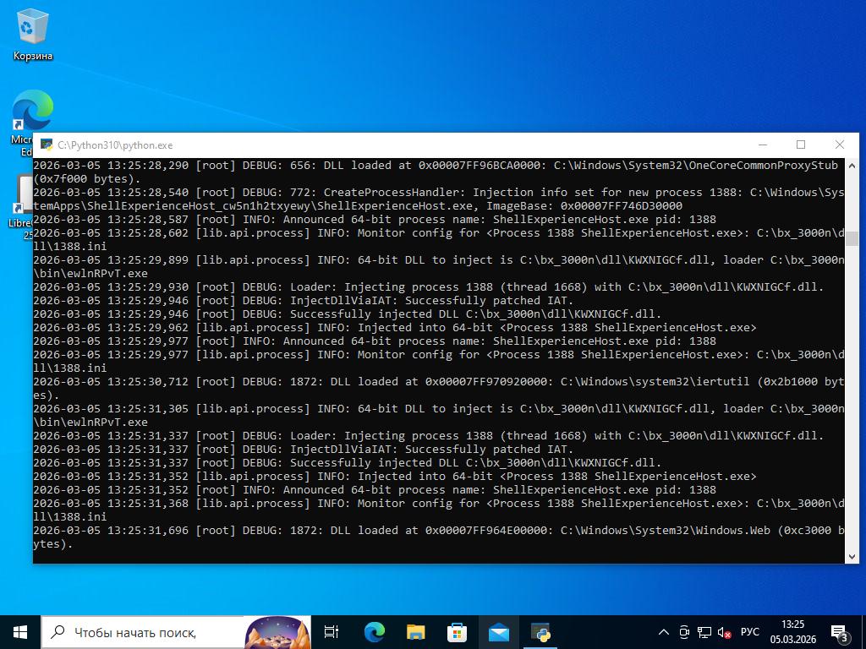Open the notification center with 3 notifications
This screenshot has height=649, width=866.
(x=840, y=632)
